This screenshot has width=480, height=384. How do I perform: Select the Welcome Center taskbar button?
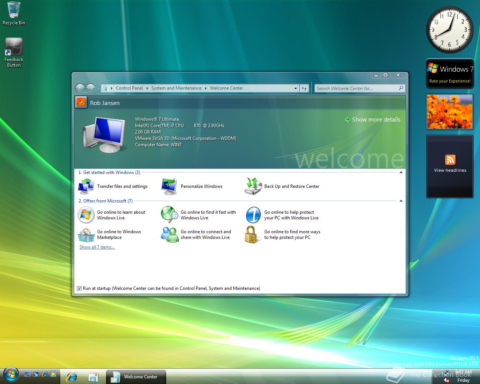pyautogui.click(x=136, y=377)
